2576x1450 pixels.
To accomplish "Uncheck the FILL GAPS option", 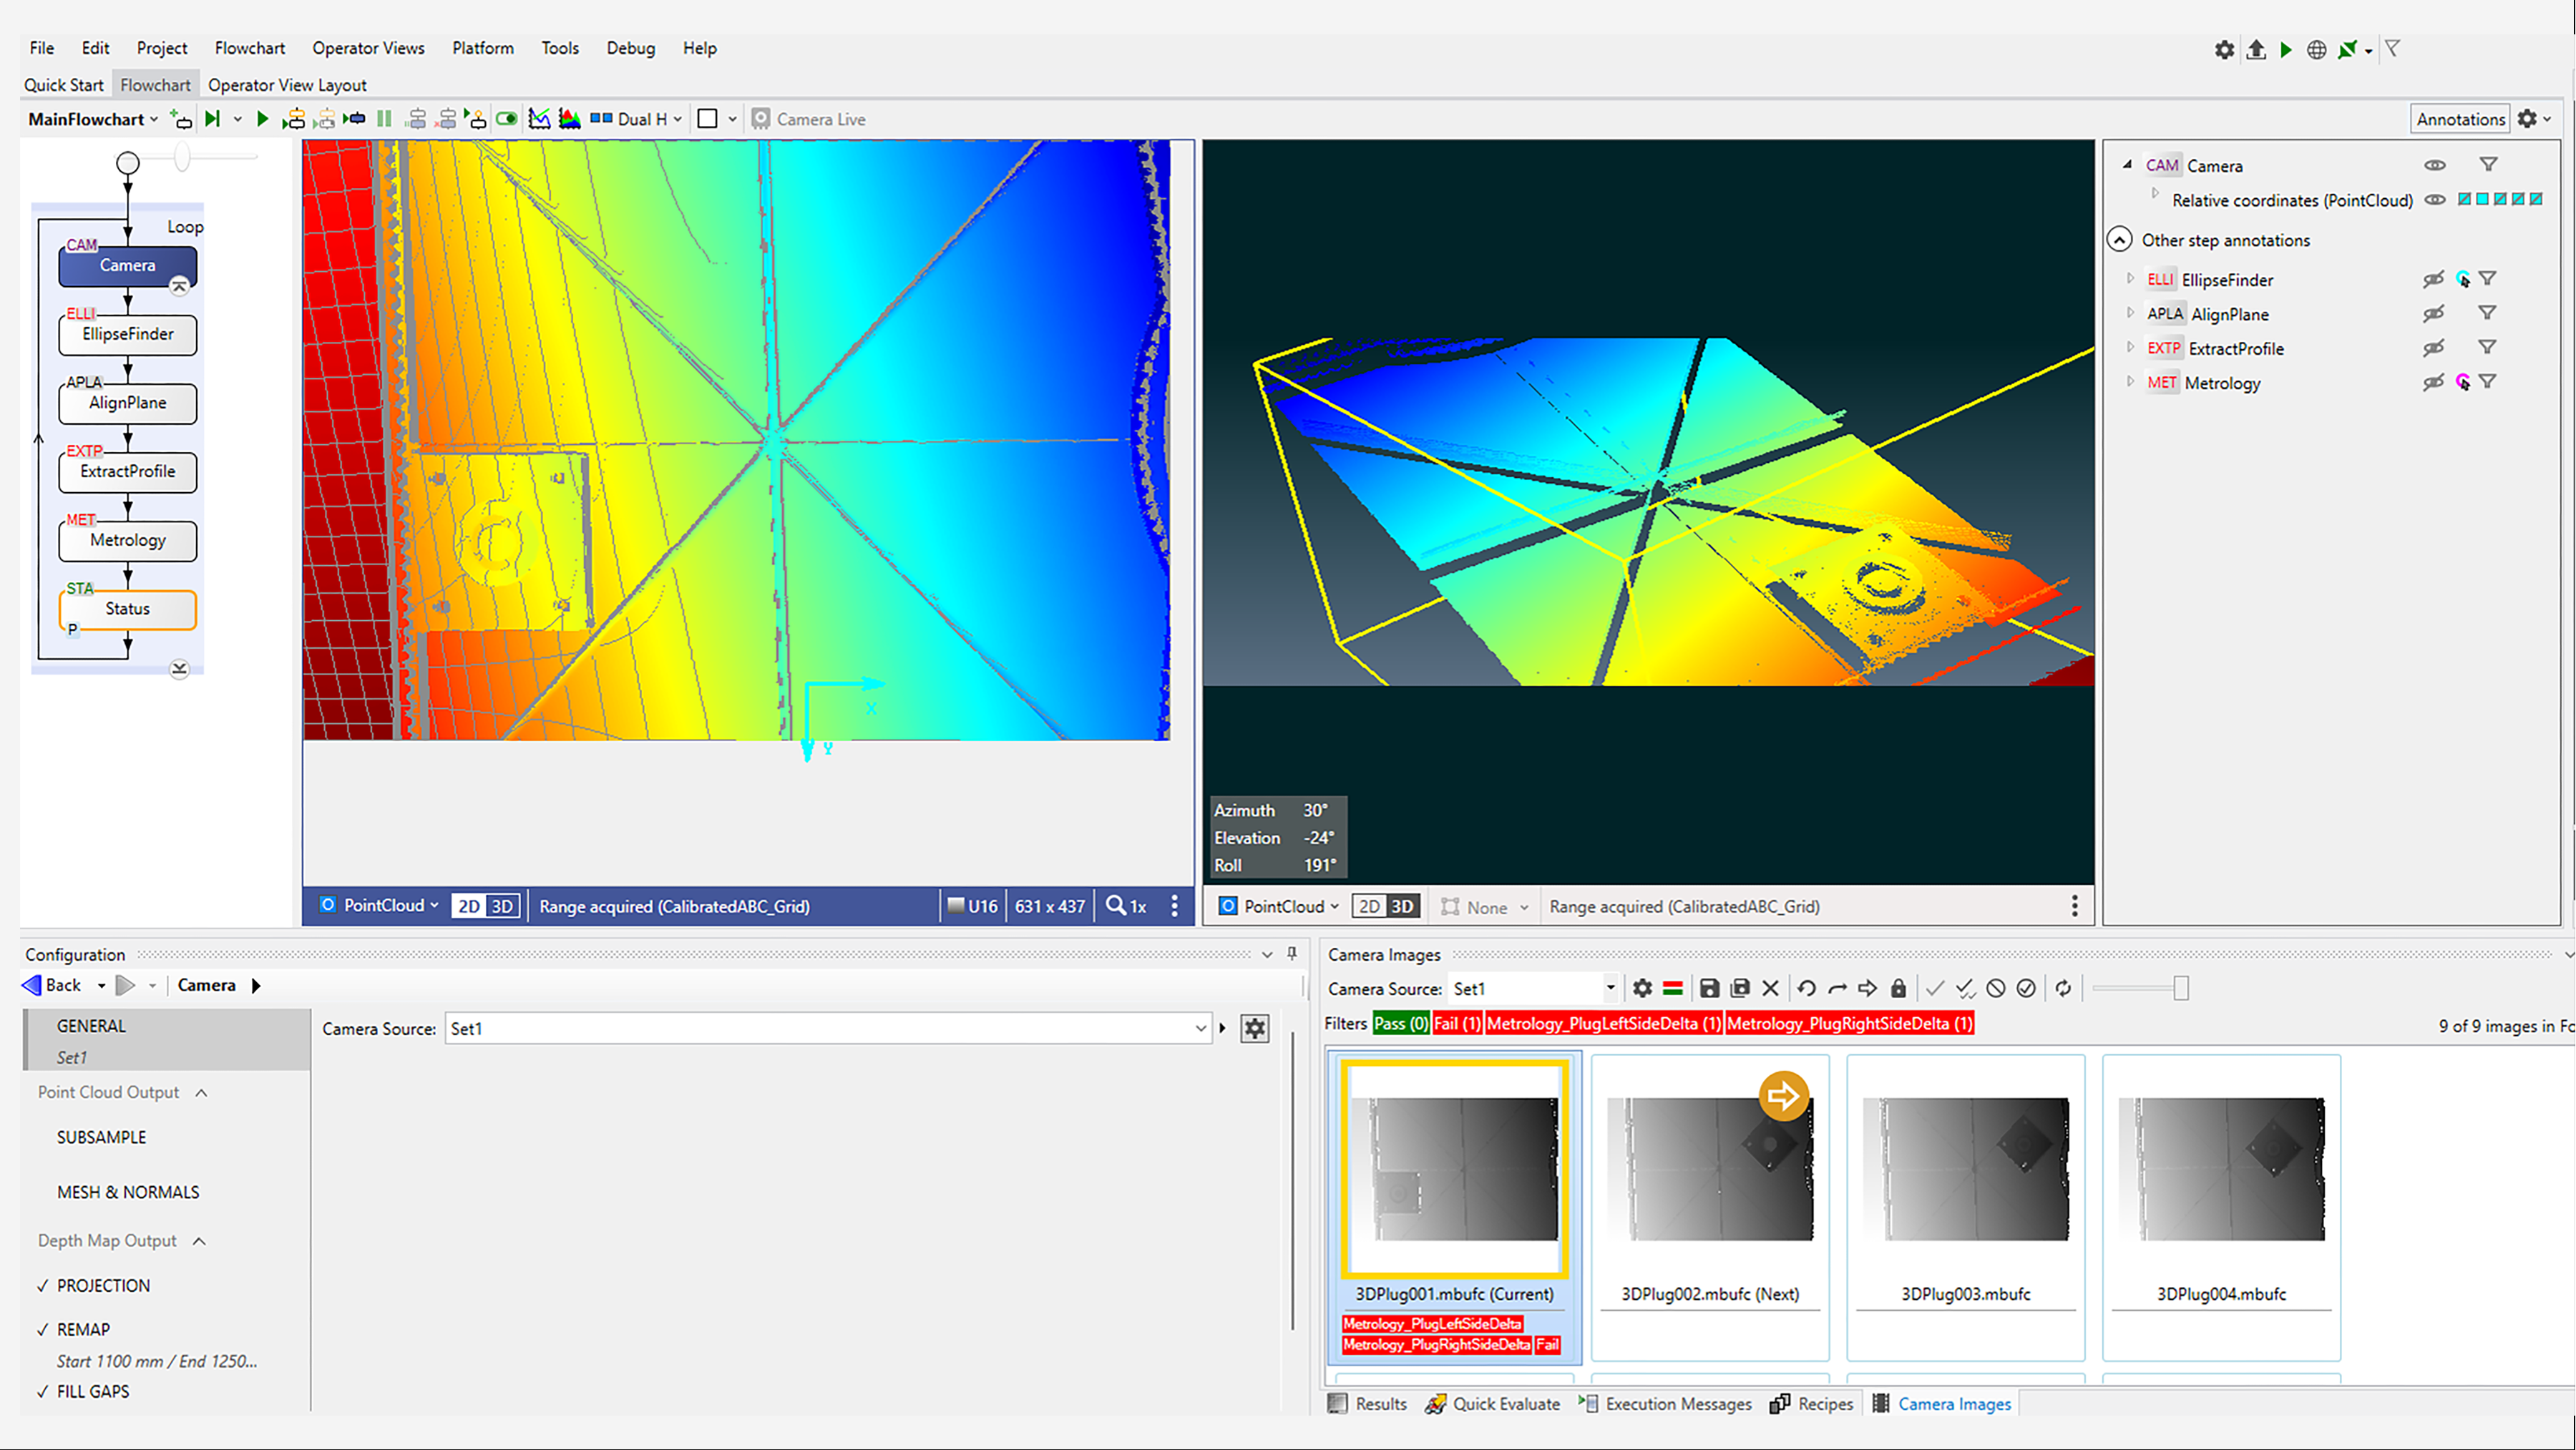I will click(x=42, y=1391).
